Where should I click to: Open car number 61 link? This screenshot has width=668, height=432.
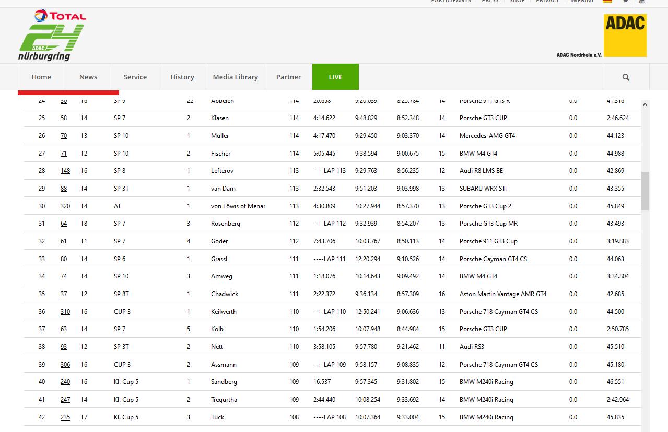point(64,241)
